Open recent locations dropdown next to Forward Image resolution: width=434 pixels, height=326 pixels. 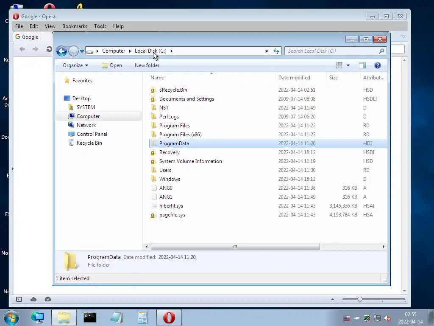82,51
